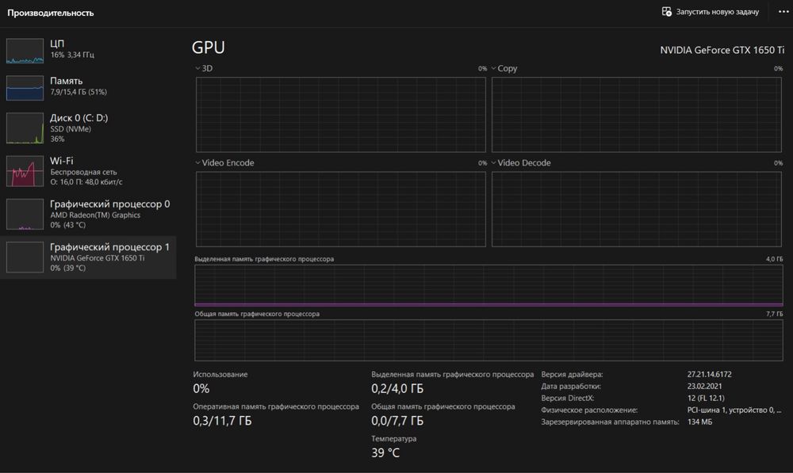The width and height of the screenshot is (793, 473).
Task: Click the 134 МБ reserved memory value
Action: [700, 422]
